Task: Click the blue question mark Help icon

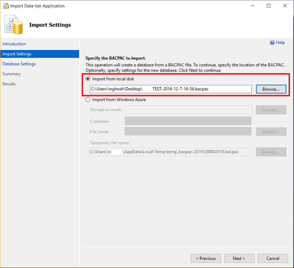Action: pos(272,43)
